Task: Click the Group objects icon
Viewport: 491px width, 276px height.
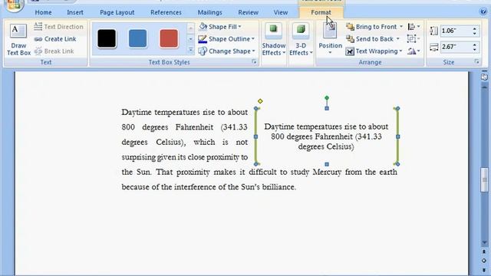Action: [x=414, y=39]
